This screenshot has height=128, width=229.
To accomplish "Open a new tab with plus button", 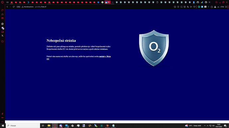I will [209, 2].
